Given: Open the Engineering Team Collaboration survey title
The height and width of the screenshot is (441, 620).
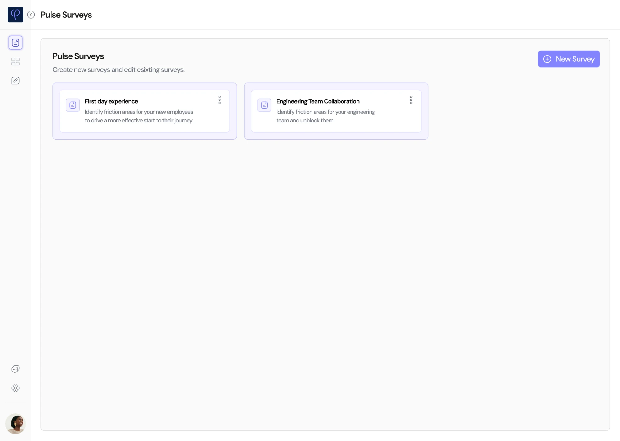Looking at the screenshot, I should tap(318, 101).
